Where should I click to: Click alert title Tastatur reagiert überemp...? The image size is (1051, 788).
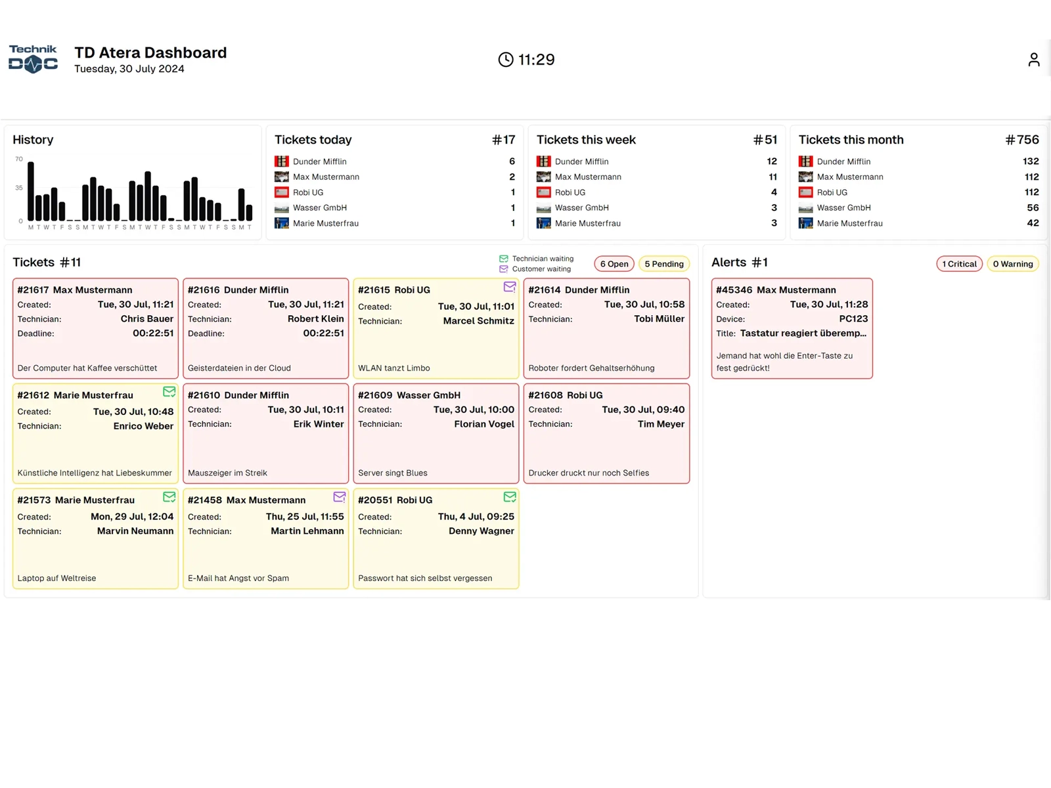803,334
